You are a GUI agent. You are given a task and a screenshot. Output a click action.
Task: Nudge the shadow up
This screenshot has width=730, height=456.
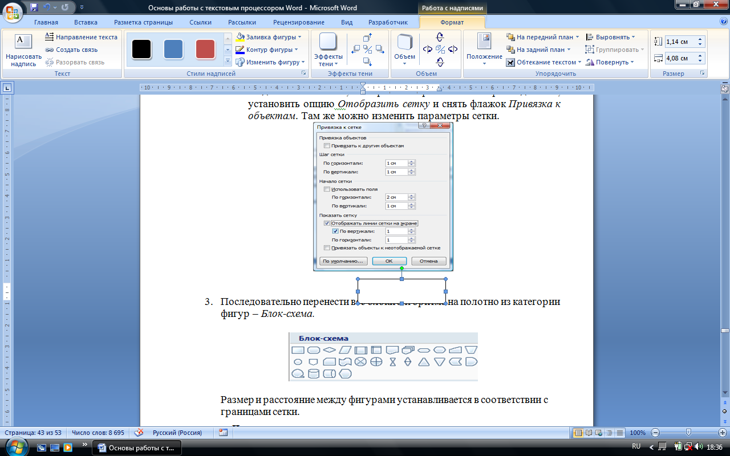point(368,38)
